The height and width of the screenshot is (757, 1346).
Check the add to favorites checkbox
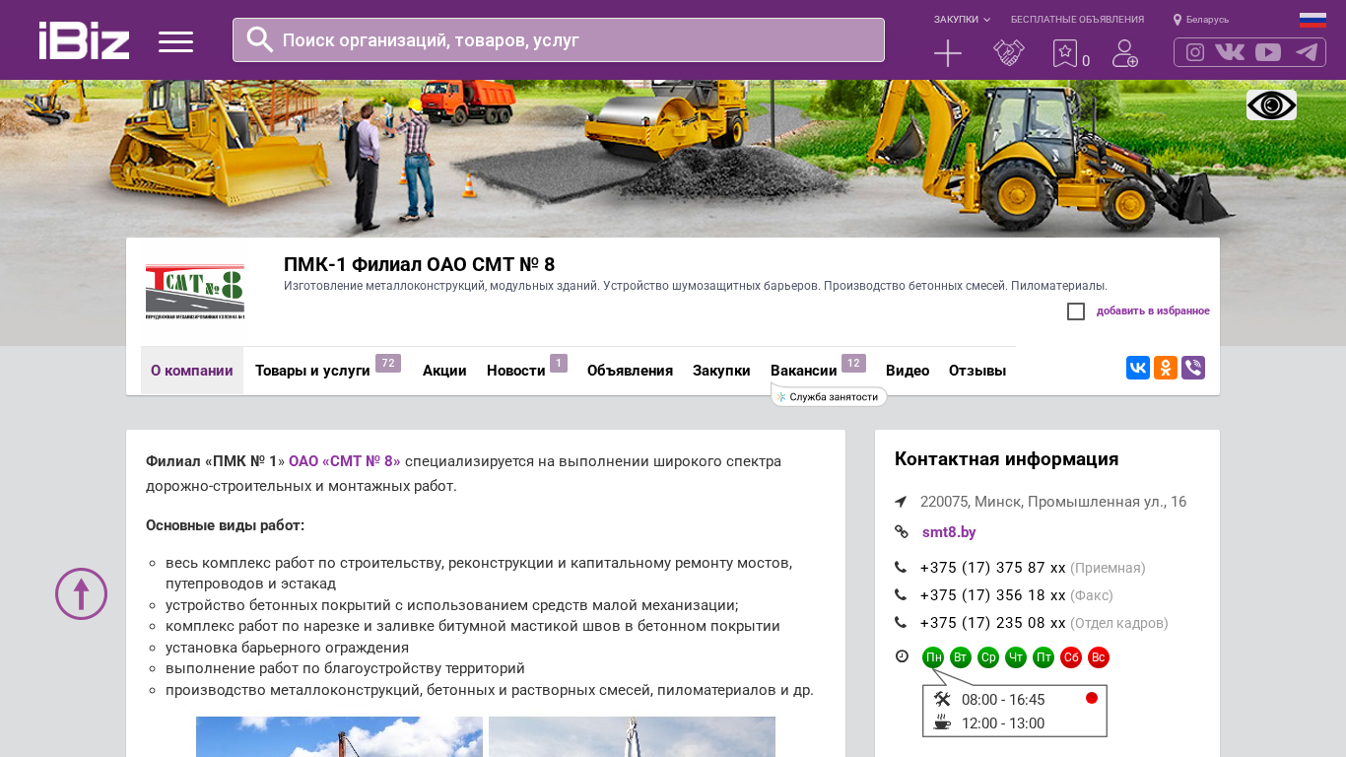[1076, 311]
